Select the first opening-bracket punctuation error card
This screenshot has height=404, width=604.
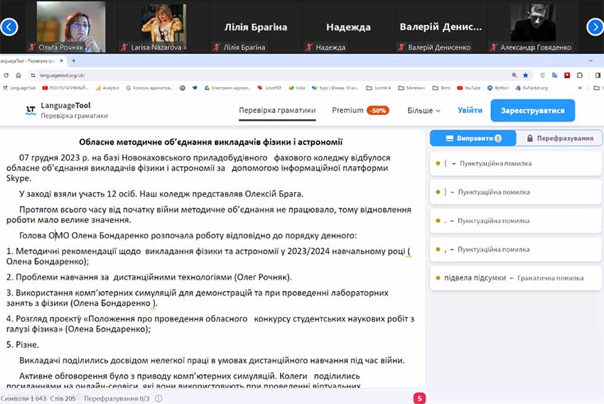[516, 163]
